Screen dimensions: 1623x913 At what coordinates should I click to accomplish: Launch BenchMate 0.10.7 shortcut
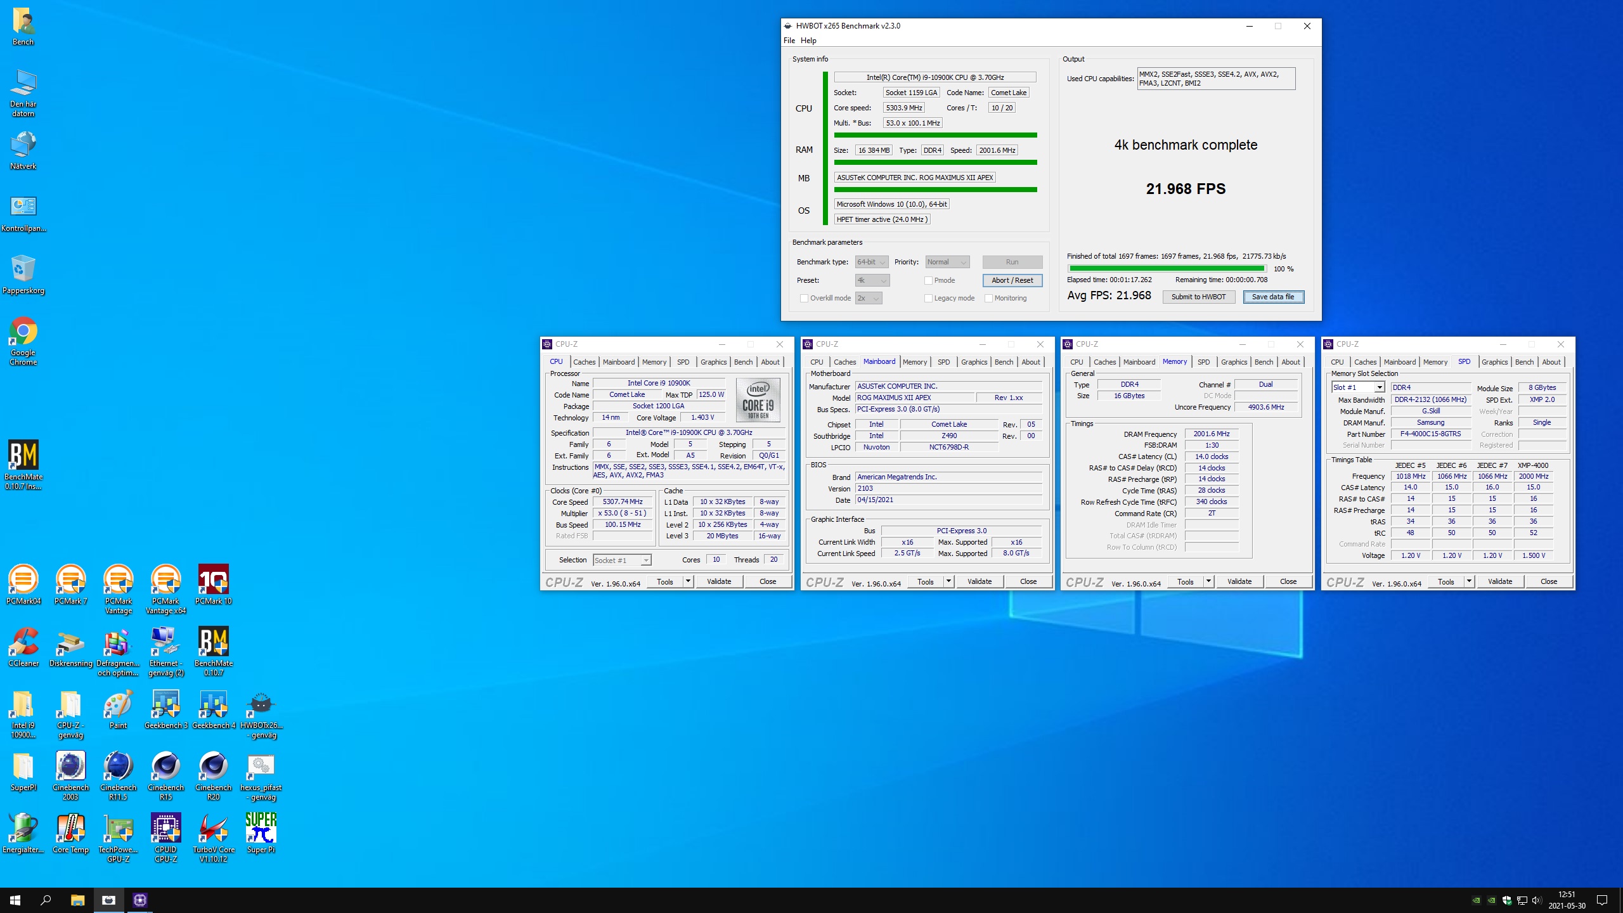click(x=214, y=651)
